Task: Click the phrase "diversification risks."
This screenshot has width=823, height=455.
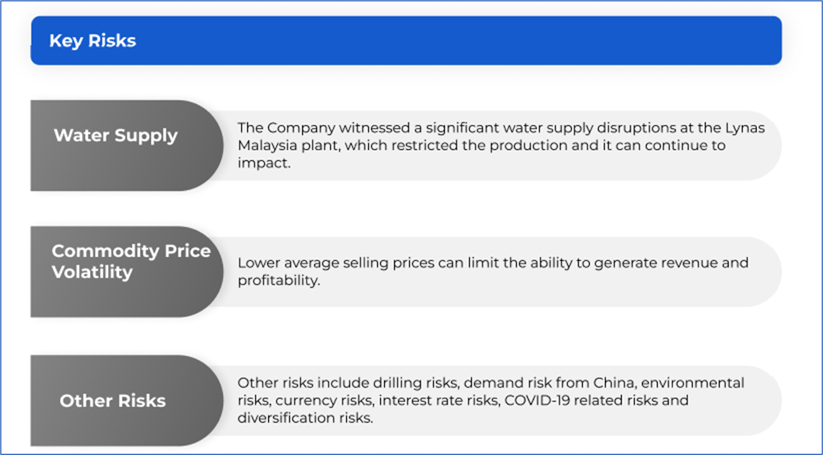Action: 305,419
